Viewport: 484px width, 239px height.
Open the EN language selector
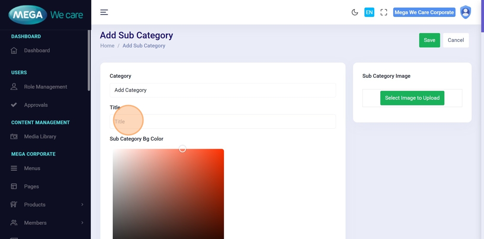(x=369, y=12)
